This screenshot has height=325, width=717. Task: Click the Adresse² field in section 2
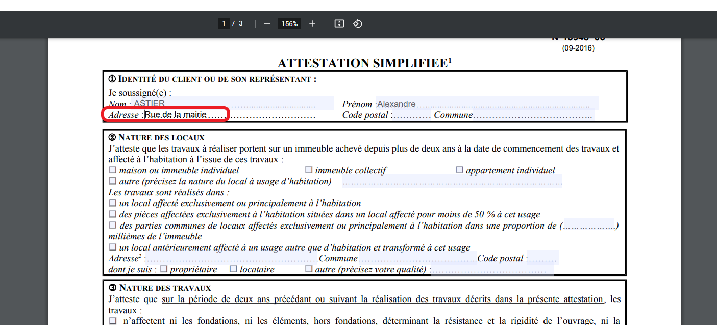coord(232,258)
